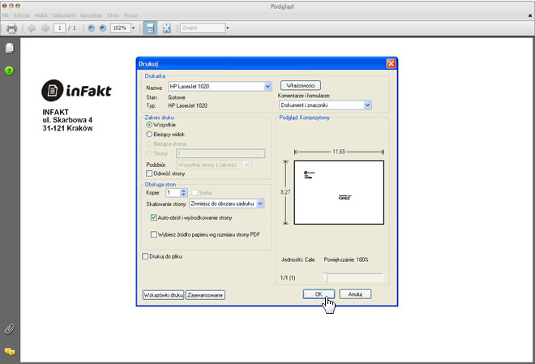Click the Wskazówki druku button
This screenshot has width=535, height=364.
tap(163, 295)
